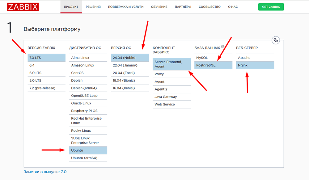Select OS version 16.04 (Xenial)
Viewport: 309px width, 180px height.
[x=130, y=88]
